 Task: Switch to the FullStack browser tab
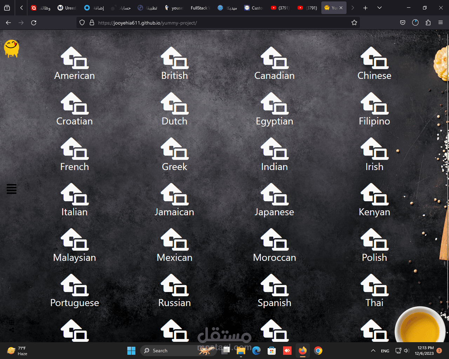(200, 8)
